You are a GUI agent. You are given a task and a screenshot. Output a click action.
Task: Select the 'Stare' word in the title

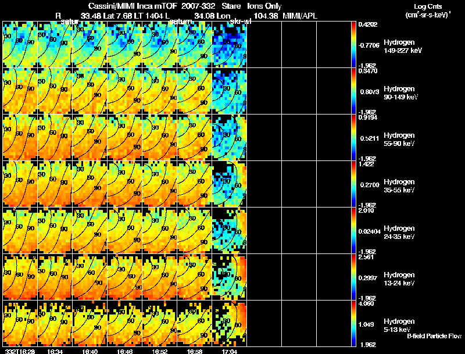click(x=231, y=6)
